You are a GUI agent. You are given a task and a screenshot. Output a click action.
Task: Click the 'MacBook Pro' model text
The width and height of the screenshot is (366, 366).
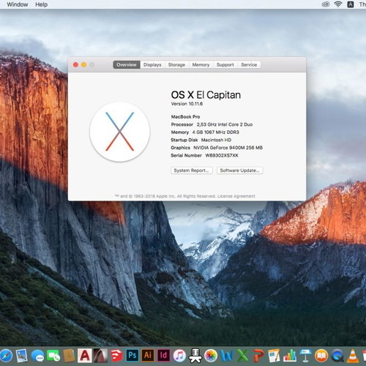(185, 116)
